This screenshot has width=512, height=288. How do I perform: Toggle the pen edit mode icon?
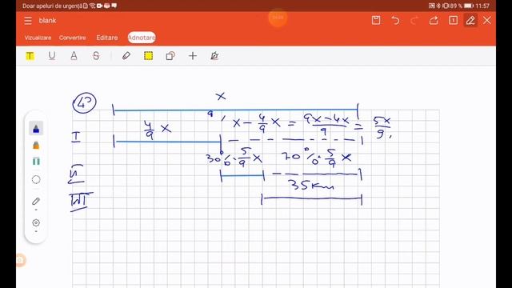tap(470, 20)
